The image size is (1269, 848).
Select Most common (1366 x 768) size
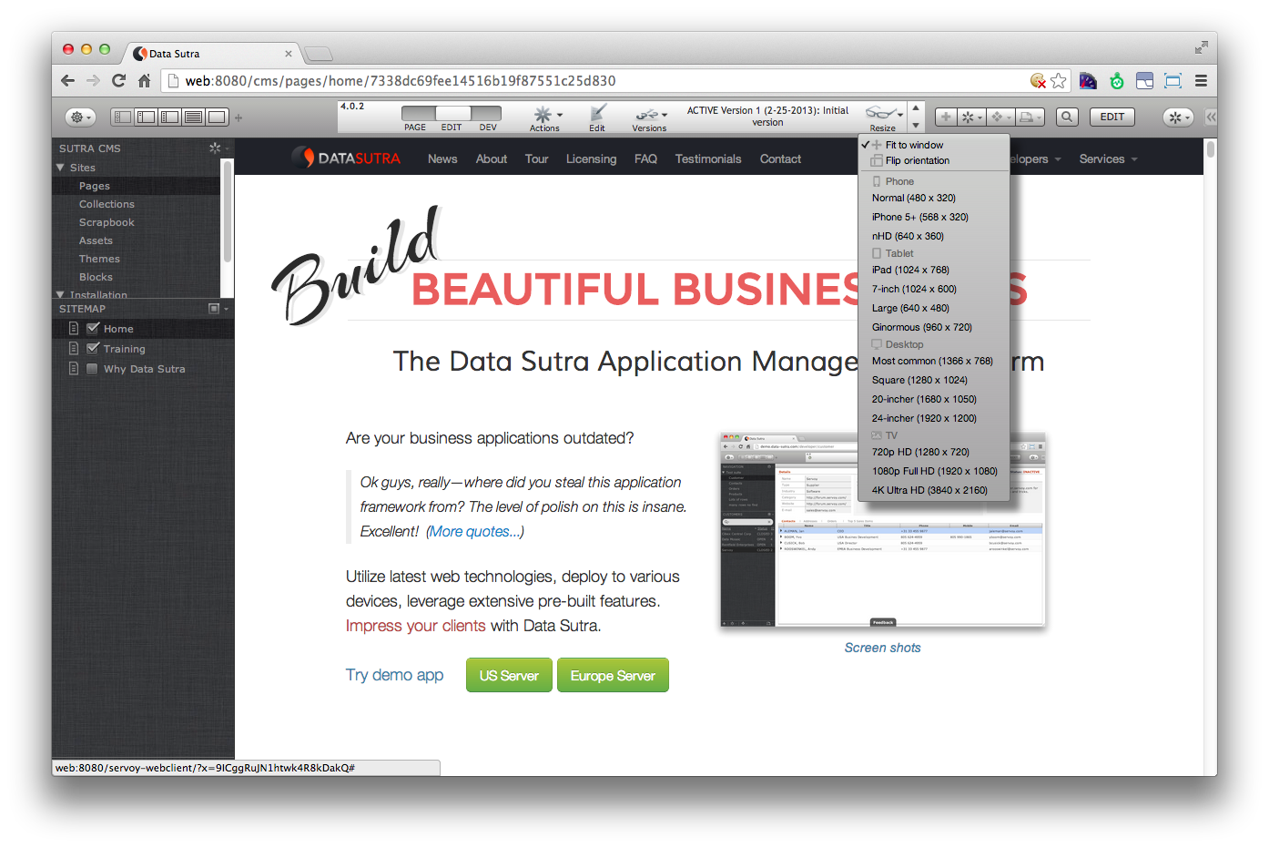tap(934, 361)
